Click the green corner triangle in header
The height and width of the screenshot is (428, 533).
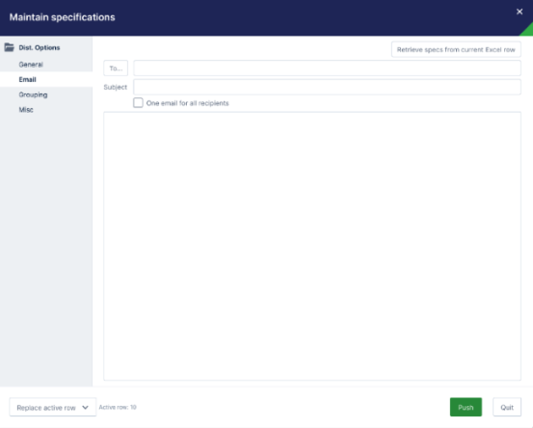tap(528, 31)
